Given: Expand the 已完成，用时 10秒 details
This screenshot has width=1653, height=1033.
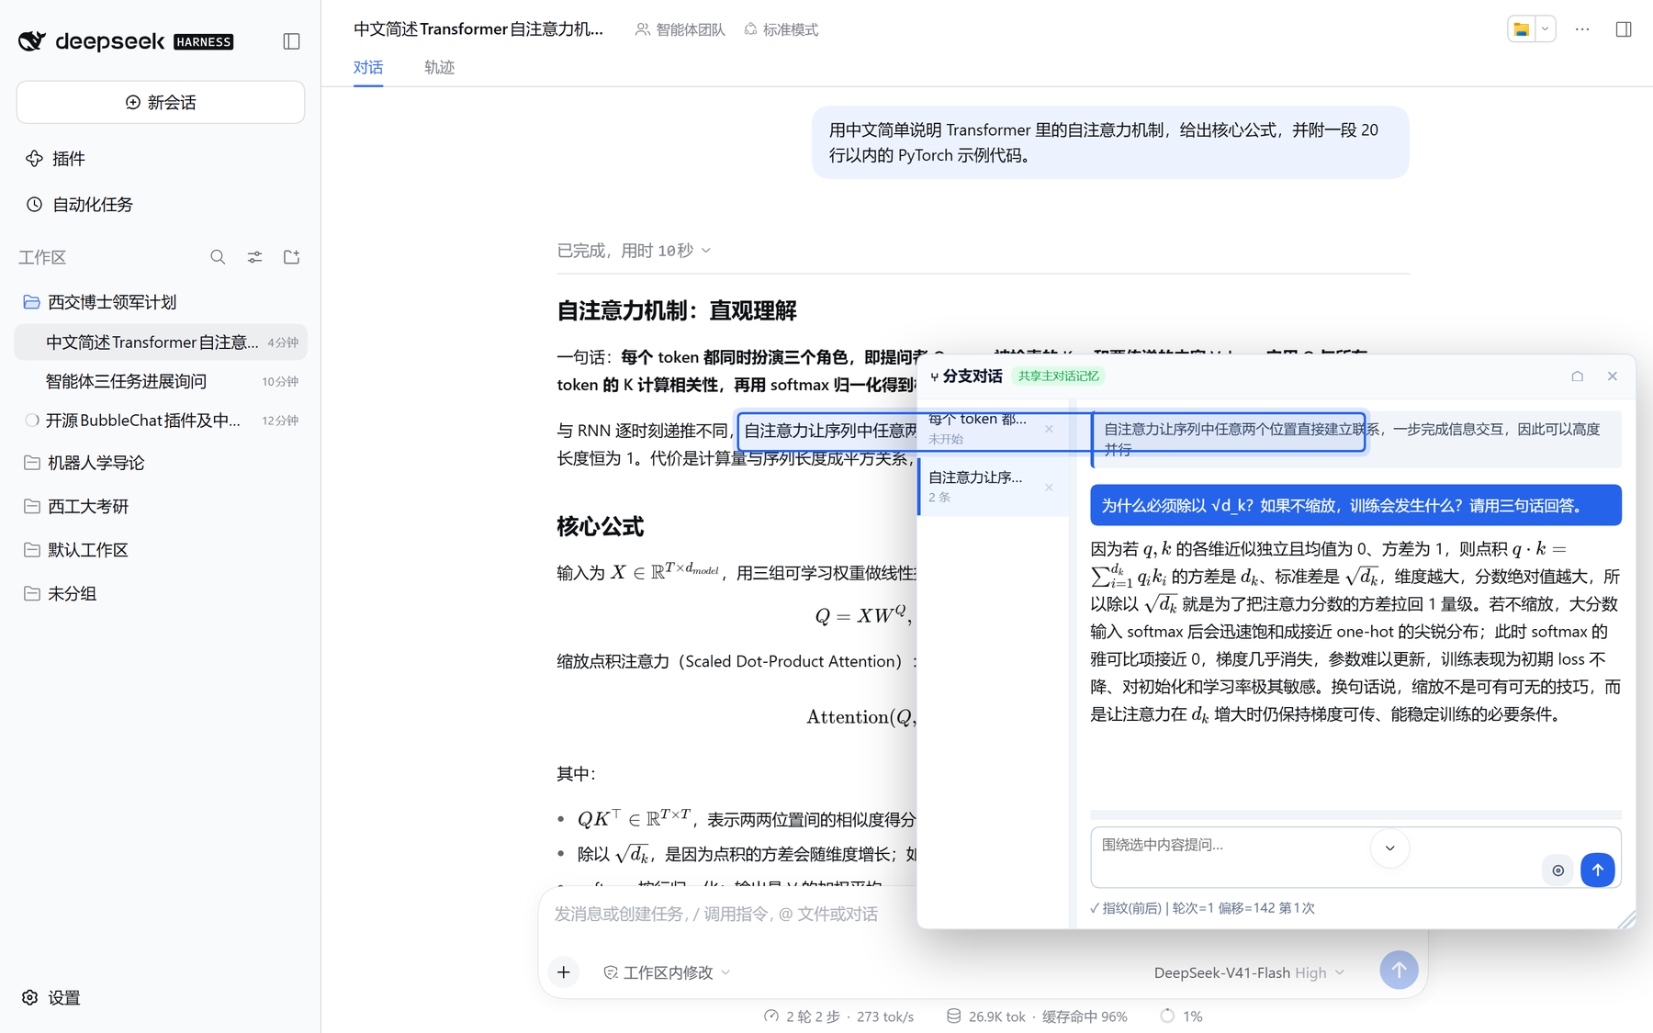Looking at the screenshot, I should click(x=634, y=251).
